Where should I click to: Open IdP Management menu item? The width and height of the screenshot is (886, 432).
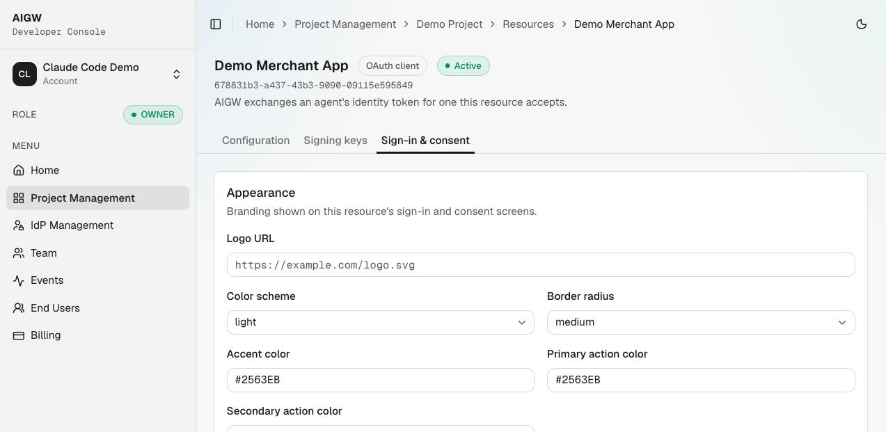97,225
